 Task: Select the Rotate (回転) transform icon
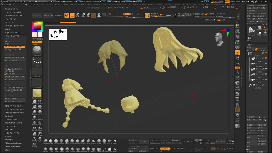(88, 15)
